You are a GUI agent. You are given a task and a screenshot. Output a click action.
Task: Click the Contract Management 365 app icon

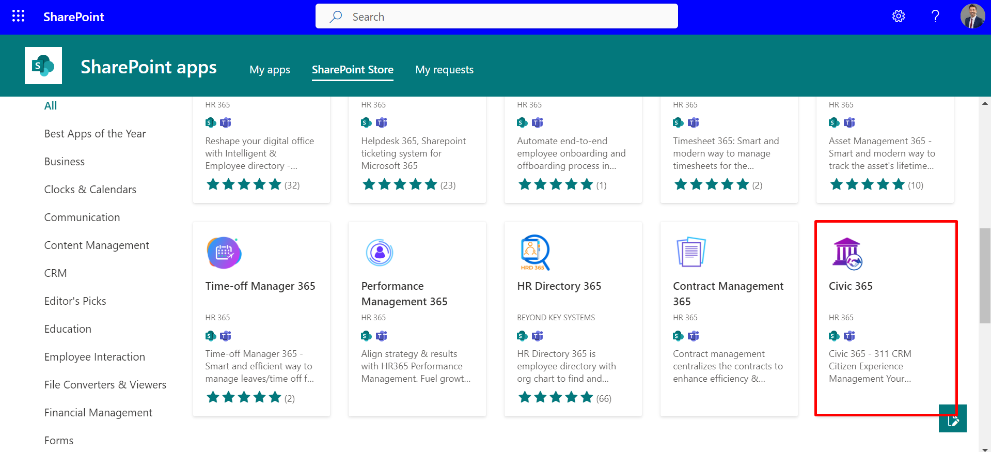tap(691, 252)
